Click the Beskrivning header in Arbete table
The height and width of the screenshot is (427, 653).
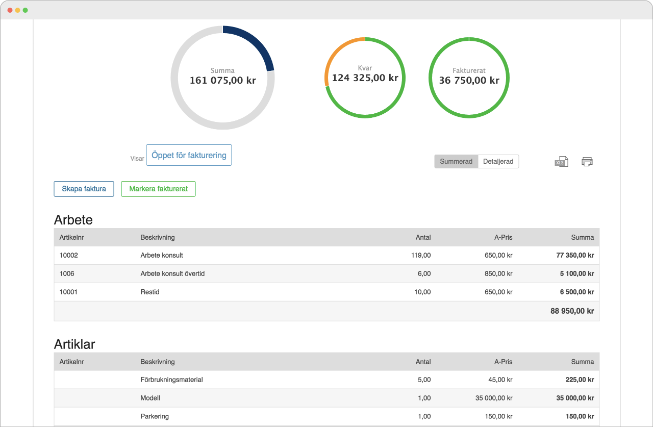[158, 237]
